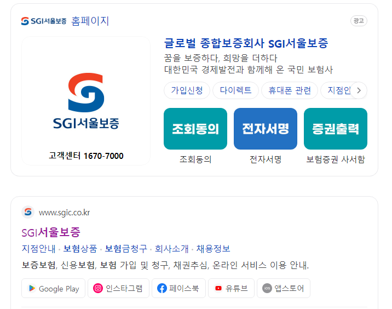
Task: Select the 가입신청 chip
Action: [187, 90]
